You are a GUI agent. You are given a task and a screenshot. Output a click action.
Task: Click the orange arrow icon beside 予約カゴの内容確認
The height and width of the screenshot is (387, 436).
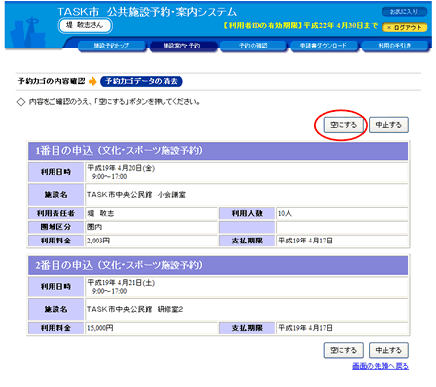(x=93, y=81)
